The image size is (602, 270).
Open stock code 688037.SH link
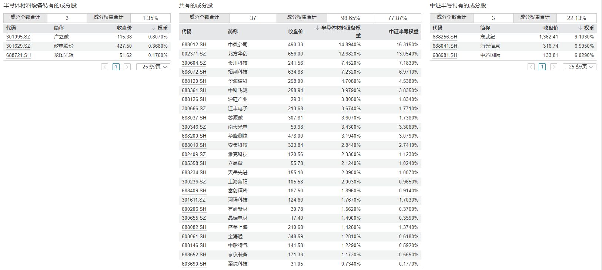pyautogui.click(x=194, y=118)
